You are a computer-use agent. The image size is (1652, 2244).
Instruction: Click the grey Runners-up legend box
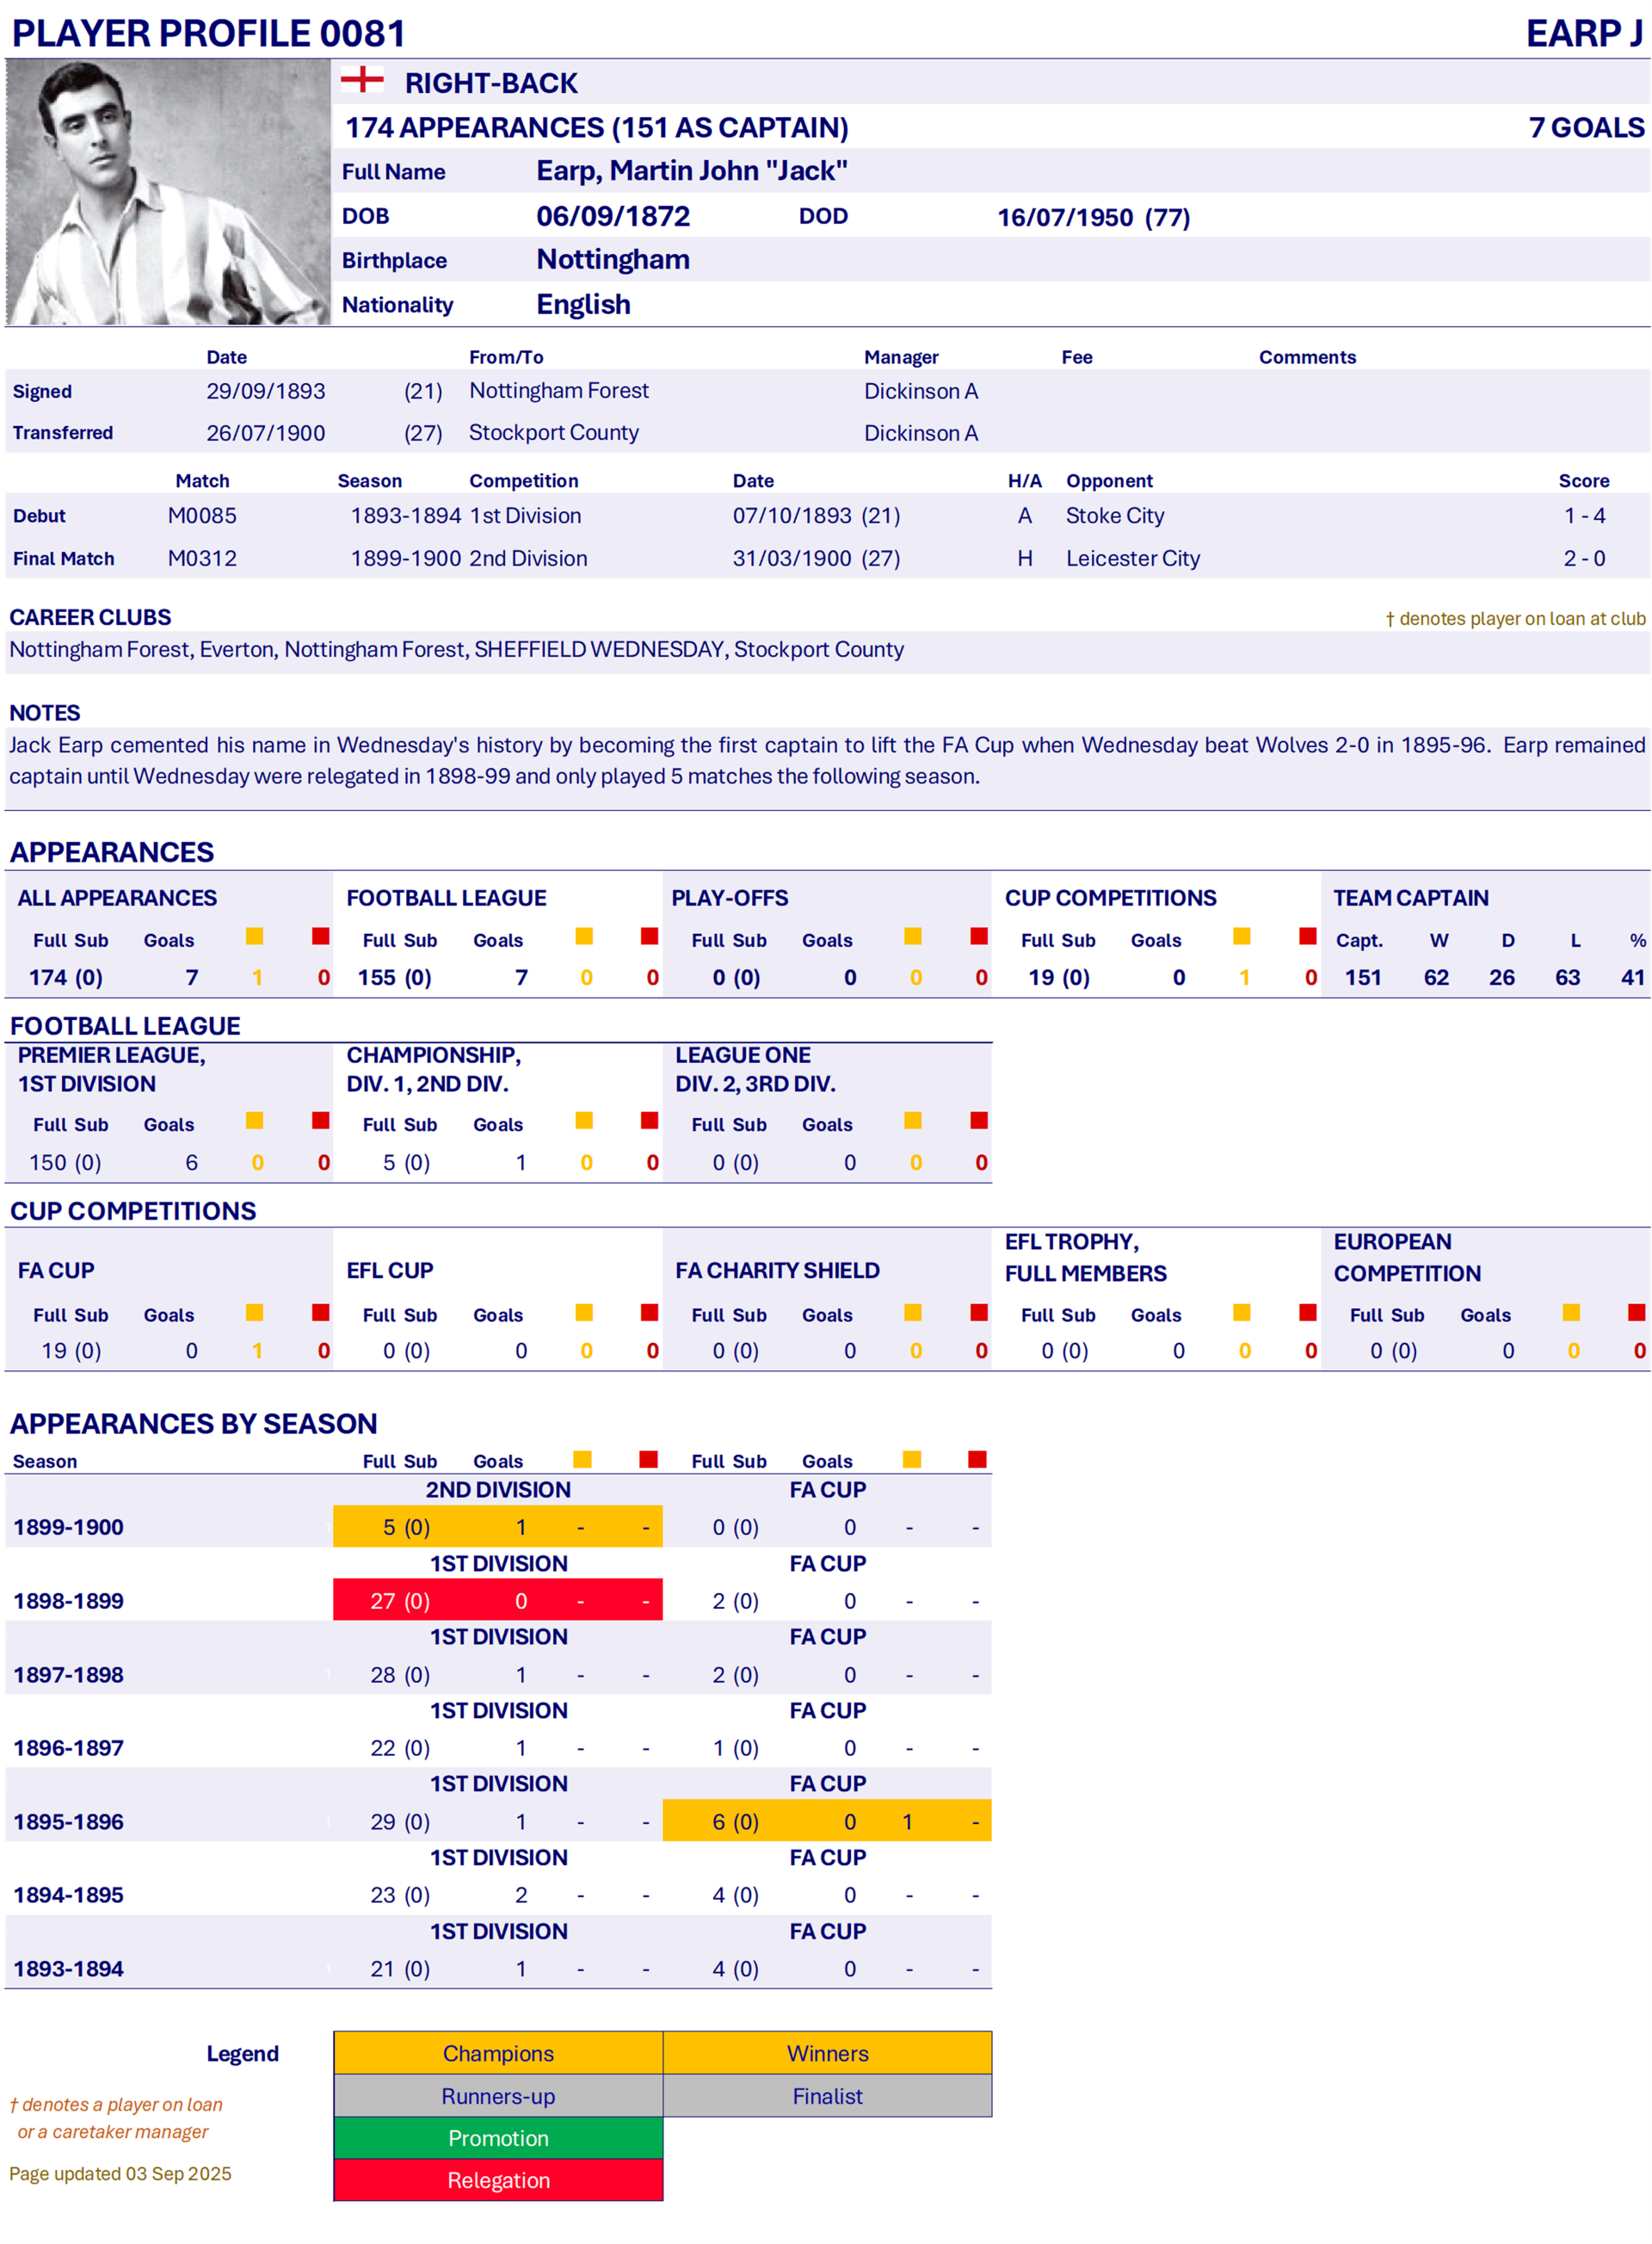click(498, 2096)
